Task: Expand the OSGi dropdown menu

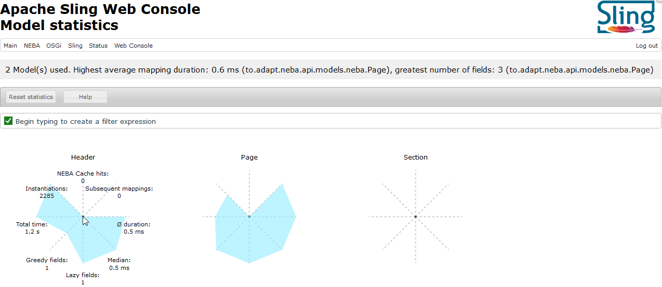Action: point(54,46)
